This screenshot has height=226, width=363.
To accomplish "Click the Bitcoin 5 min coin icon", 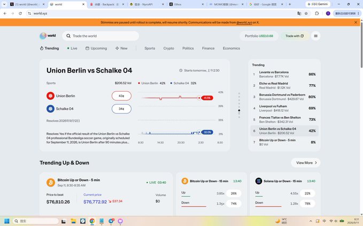I will click(51, 182).
